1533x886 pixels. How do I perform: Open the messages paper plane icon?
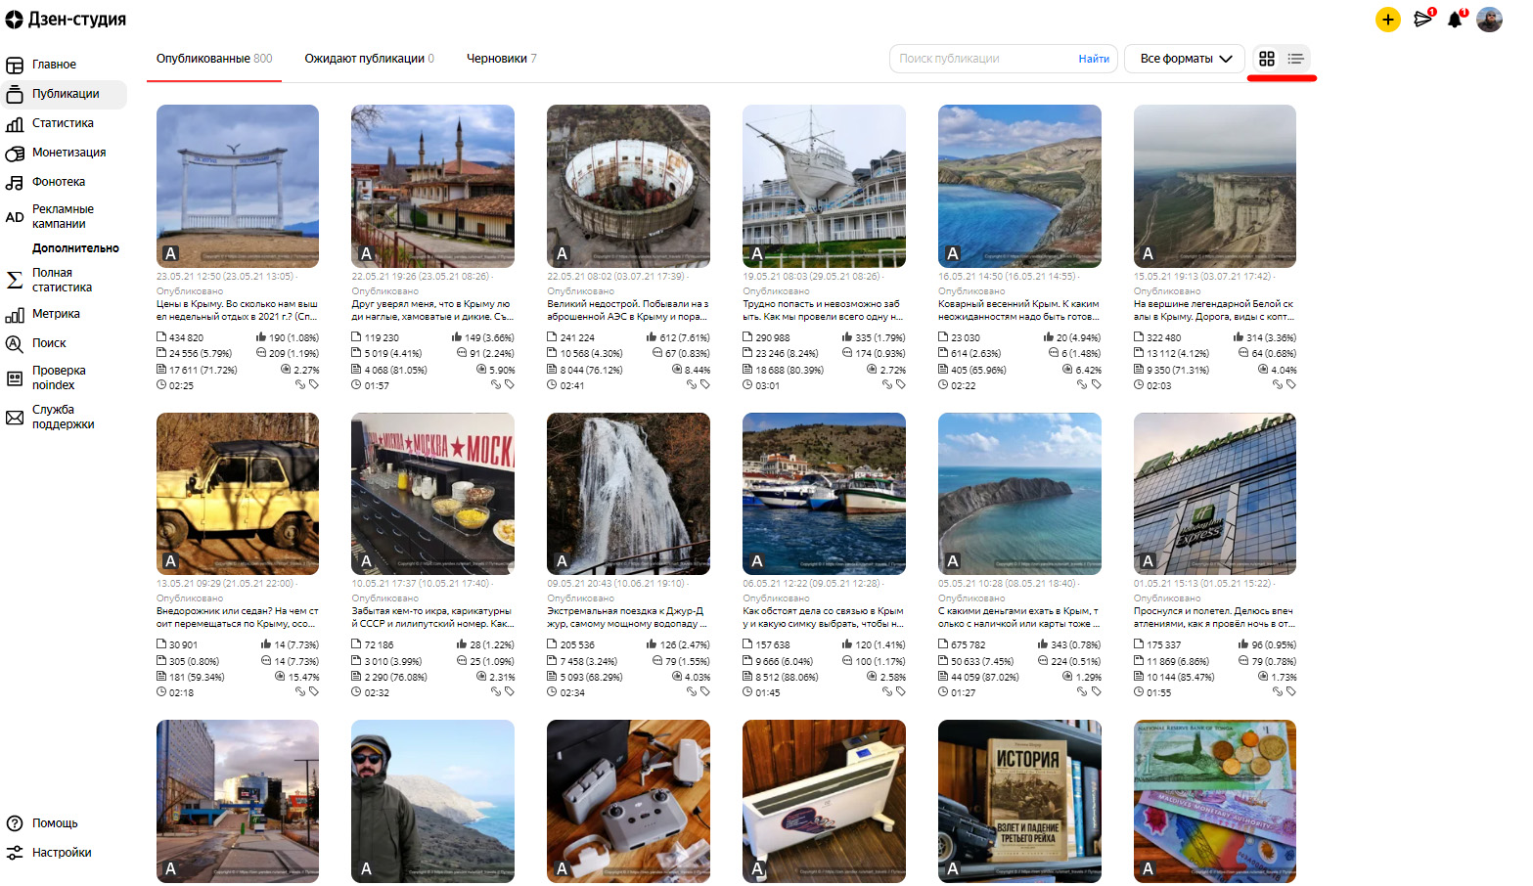point(1422,20)
